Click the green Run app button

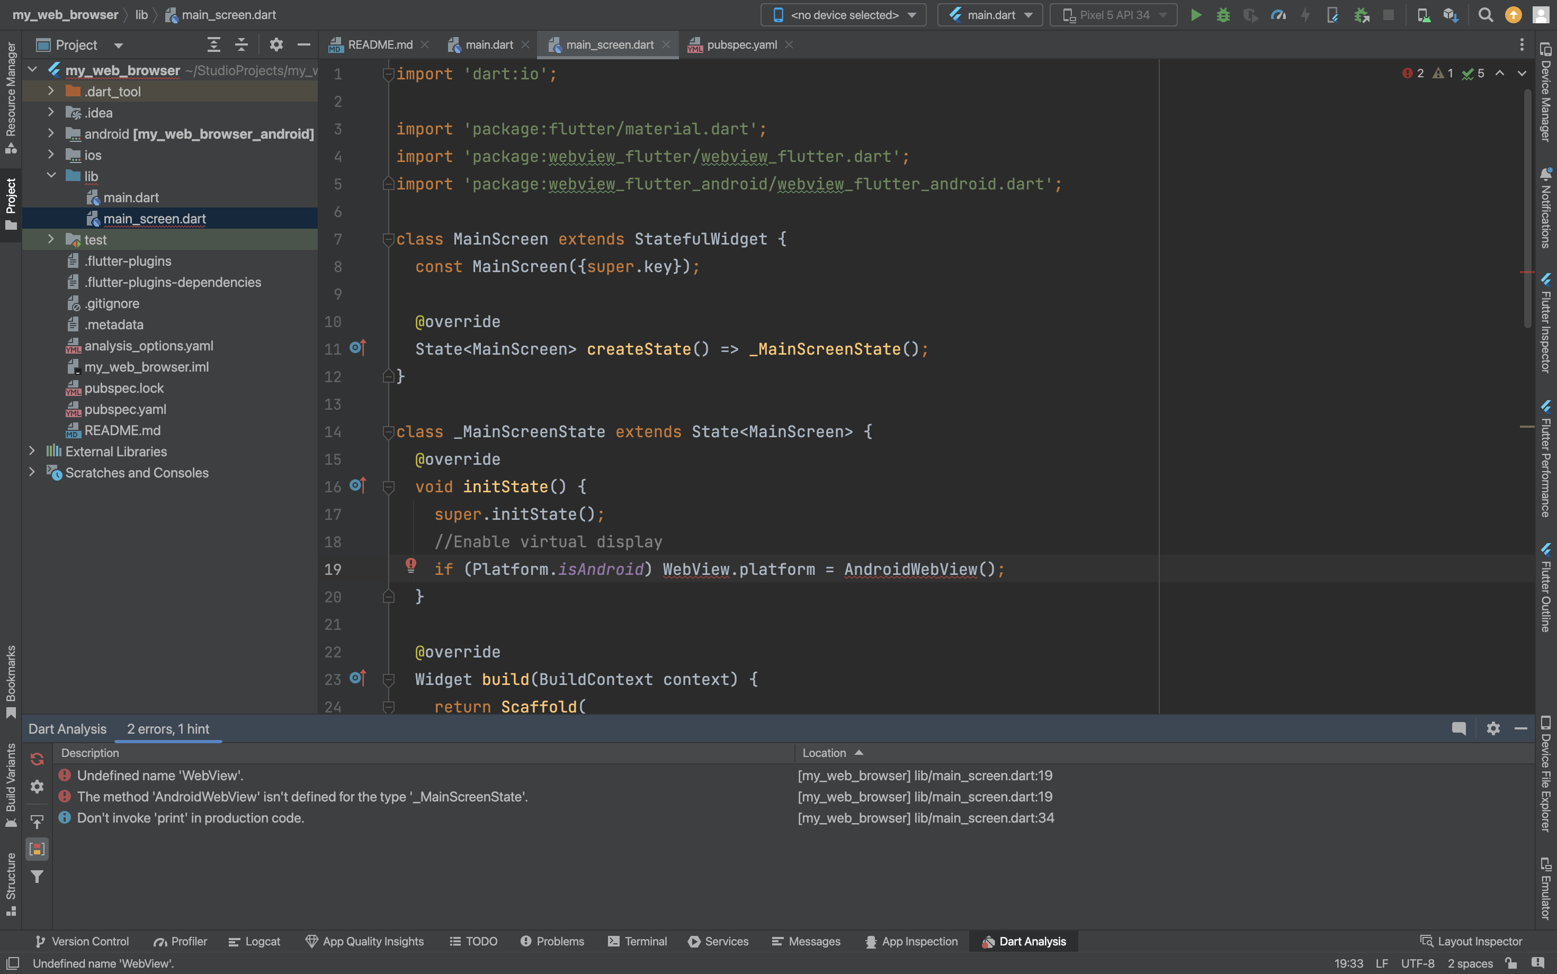[1195, 15]
